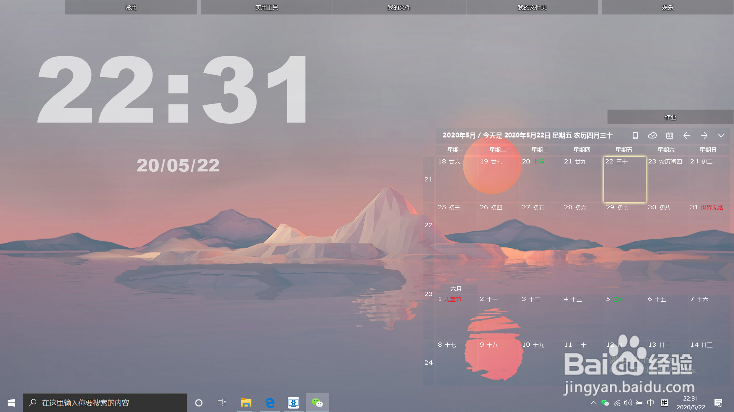734x412 pixels.
Task: Open File Explorer from taskbar
Action: pos(246,403)
